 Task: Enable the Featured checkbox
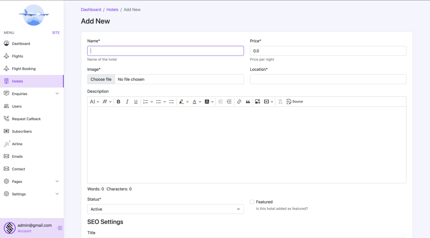pos(252,202)
